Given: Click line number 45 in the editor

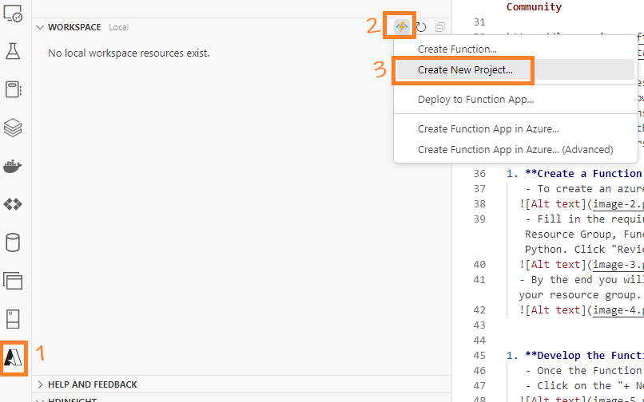Looking at the screenshot, I should [x=479, y=356].
